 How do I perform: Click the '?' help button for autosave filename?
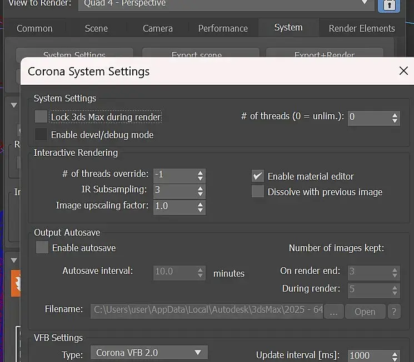(x=394, y=311)
